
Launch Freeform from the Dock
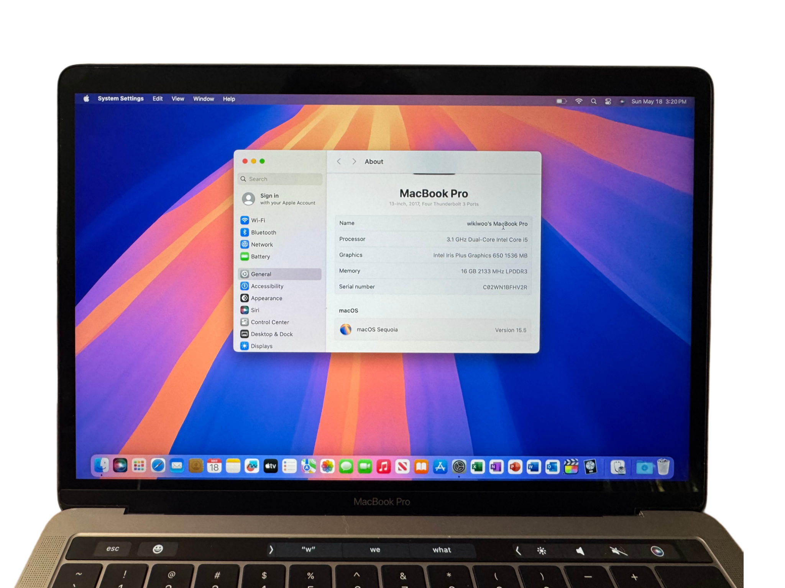click(x=252, y=466)
